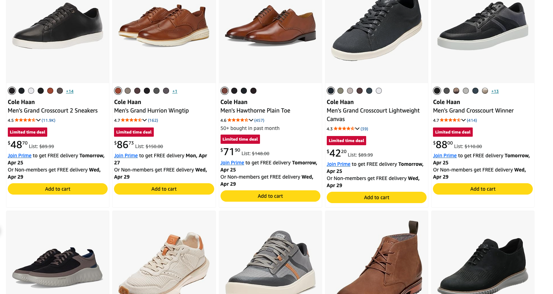
Task: Expand the +13 colors on Grand Crosscourt Winner
Action: [x=495, y=91]
